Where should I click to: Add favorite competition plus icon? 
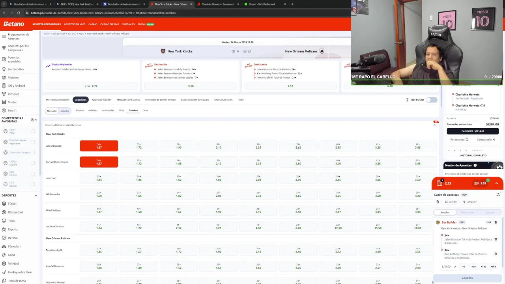[x=32, y=120]
